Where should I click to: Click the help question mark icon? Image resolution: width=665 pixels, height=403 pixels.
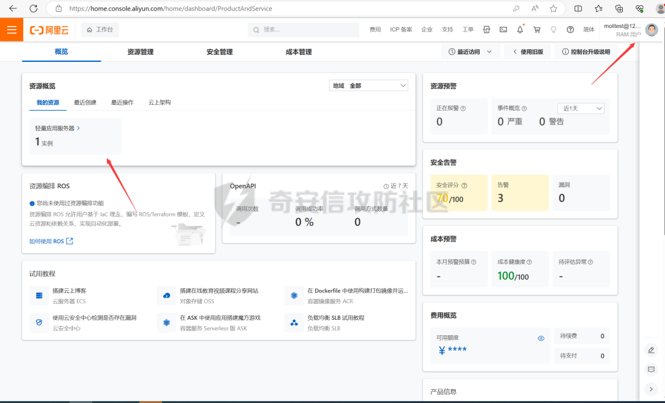pyautogui.click(x=570, y=30)
